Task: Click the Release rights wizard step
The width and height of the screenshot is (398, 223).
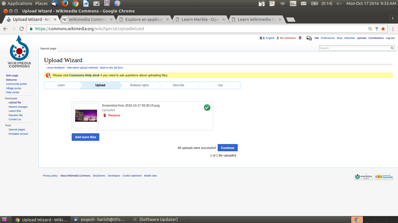Action: [139, 85]
